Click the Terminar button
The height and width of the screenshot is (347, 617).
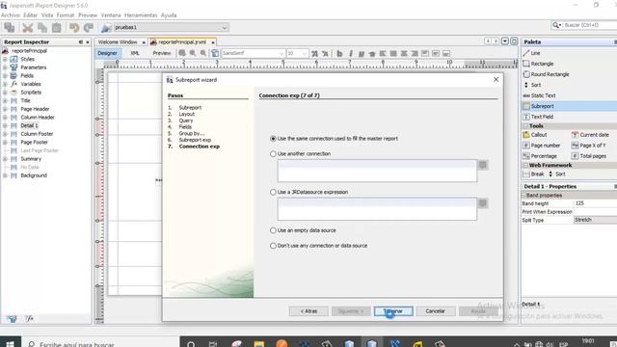coord(393,311)
